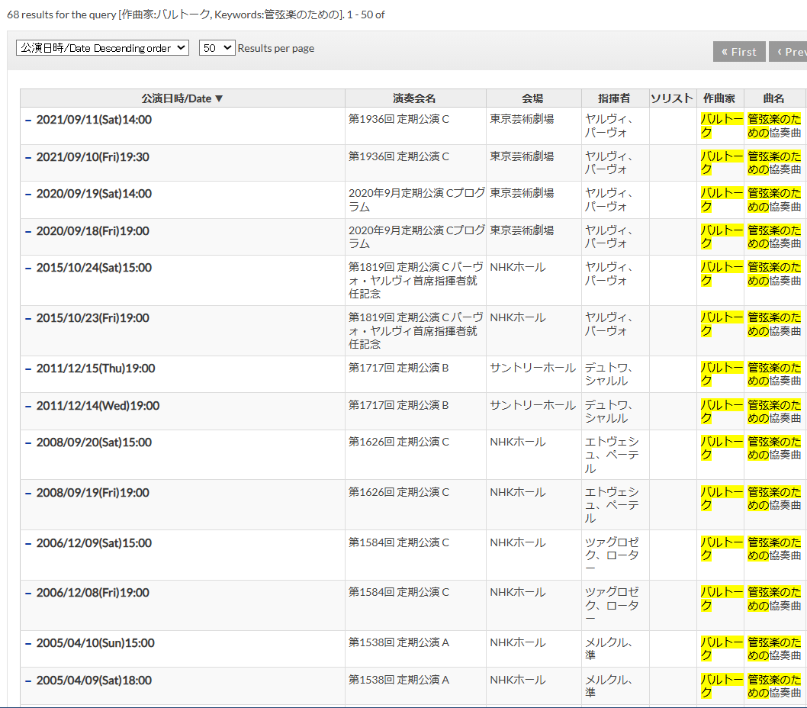Image resolution: width=807 pixels, height=708 pixels.
Task: Click NHKホール venue in 2015/10/24 row
Action: 518,267
